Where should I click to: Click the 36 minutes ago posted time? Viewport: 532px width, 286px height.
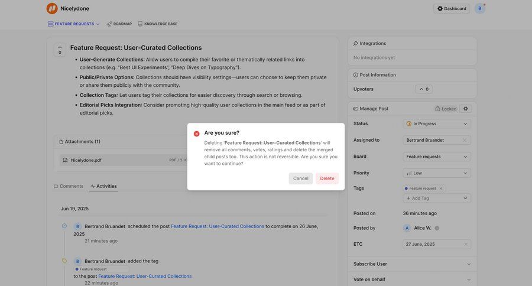coord(420,213)
